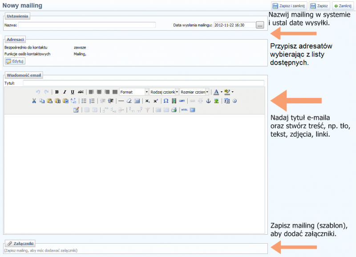
Task: Open date picker for mailing send date
Action: (260, 25)
